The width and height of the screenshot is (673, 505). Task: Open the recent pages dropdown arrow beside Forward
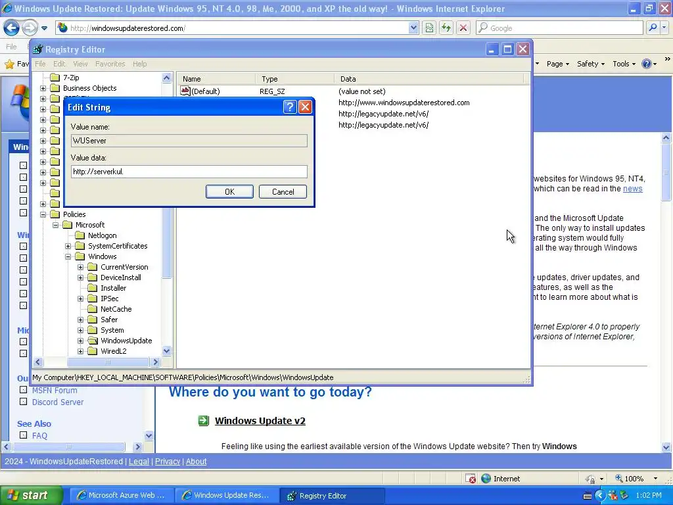coord(44,28)
